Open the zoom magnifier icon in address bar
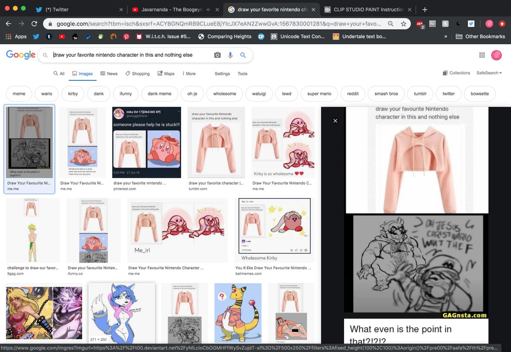Screen dimensions: 511x352 click(x=390, y=24)
